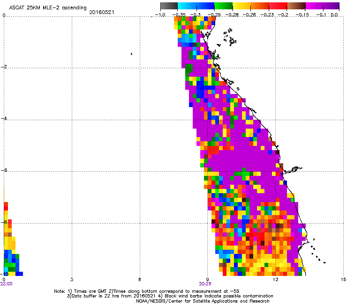Click the longitude axis label '15'
Screen dimensions: 347x304
(343, 280)
